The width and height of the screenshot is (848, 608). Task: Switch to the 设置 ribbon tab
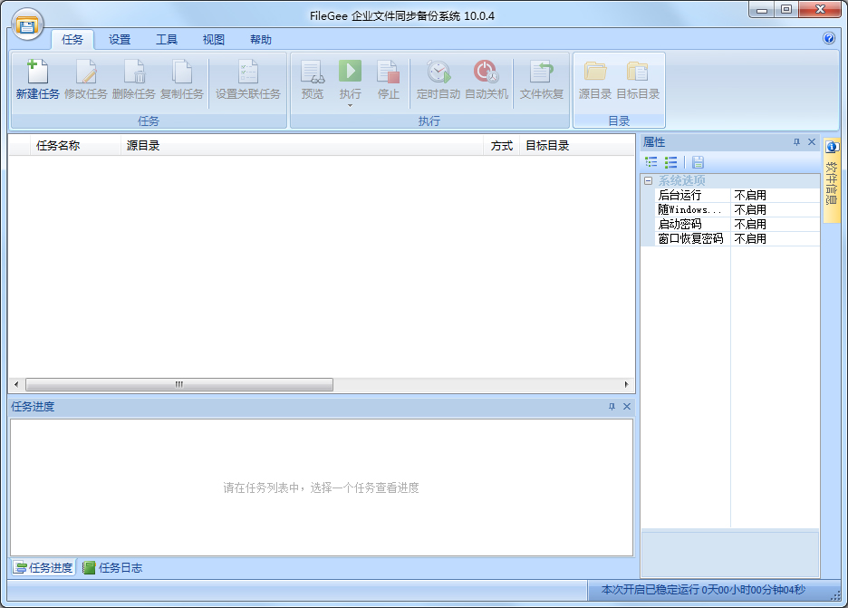[120, 39]
